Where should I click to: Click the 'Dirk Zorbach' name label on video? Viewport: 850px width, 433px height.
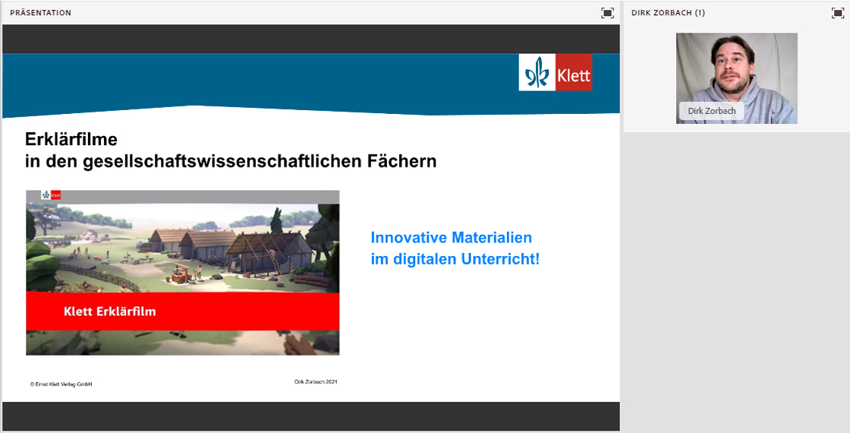click(x=712, y=111)
